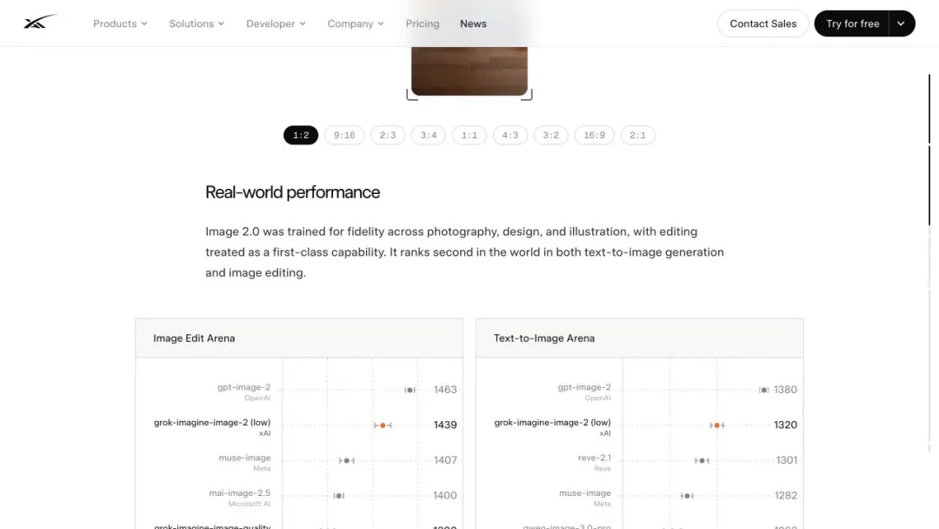Select the 9:16 aspect ratio
The height and width of the screenshot is (529, 939).
344,135
